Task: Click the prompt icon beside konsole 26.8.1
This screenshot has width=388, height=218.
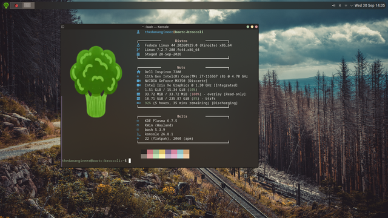Action: [x=138, y=134]
